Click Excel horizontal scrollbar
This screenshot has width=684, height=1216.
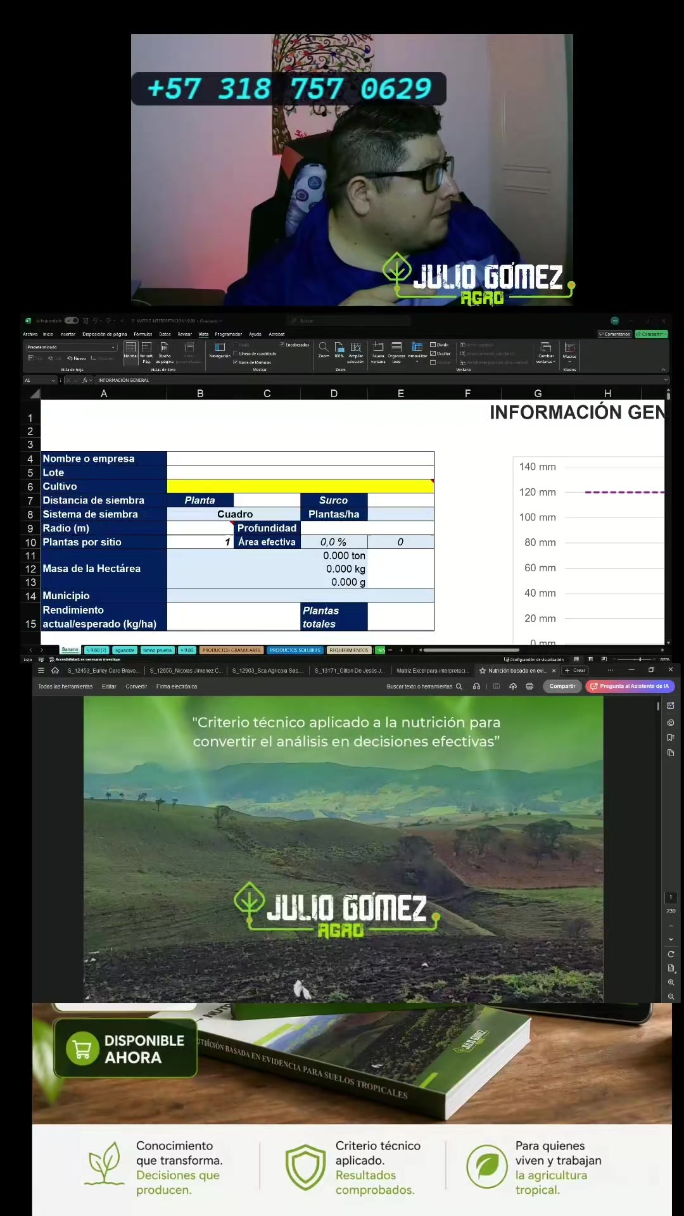tap(471, 650)
